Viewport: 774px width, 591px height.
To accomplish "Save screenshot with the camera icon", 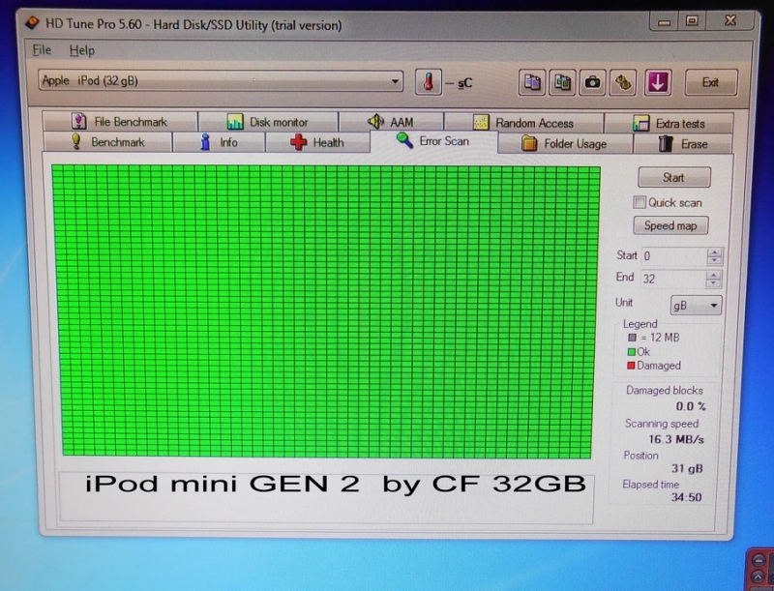I will (x=592, y=82).
